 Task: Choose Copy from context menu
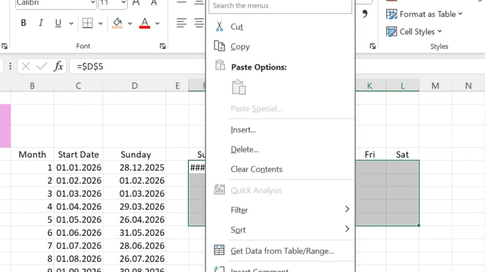tap(280, 46)
